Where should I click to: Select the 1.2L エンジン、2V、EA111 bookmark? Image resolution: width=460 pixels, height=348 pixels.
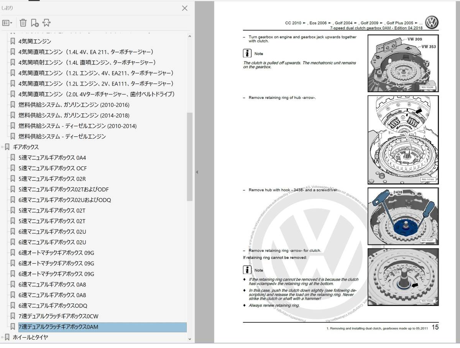point(96,84)
